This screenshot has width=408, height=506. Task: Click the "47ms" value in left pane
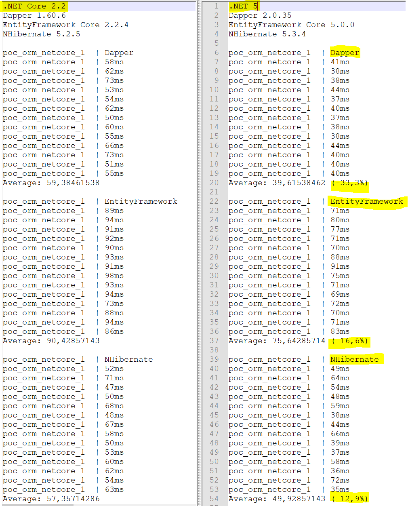[114, 387]
